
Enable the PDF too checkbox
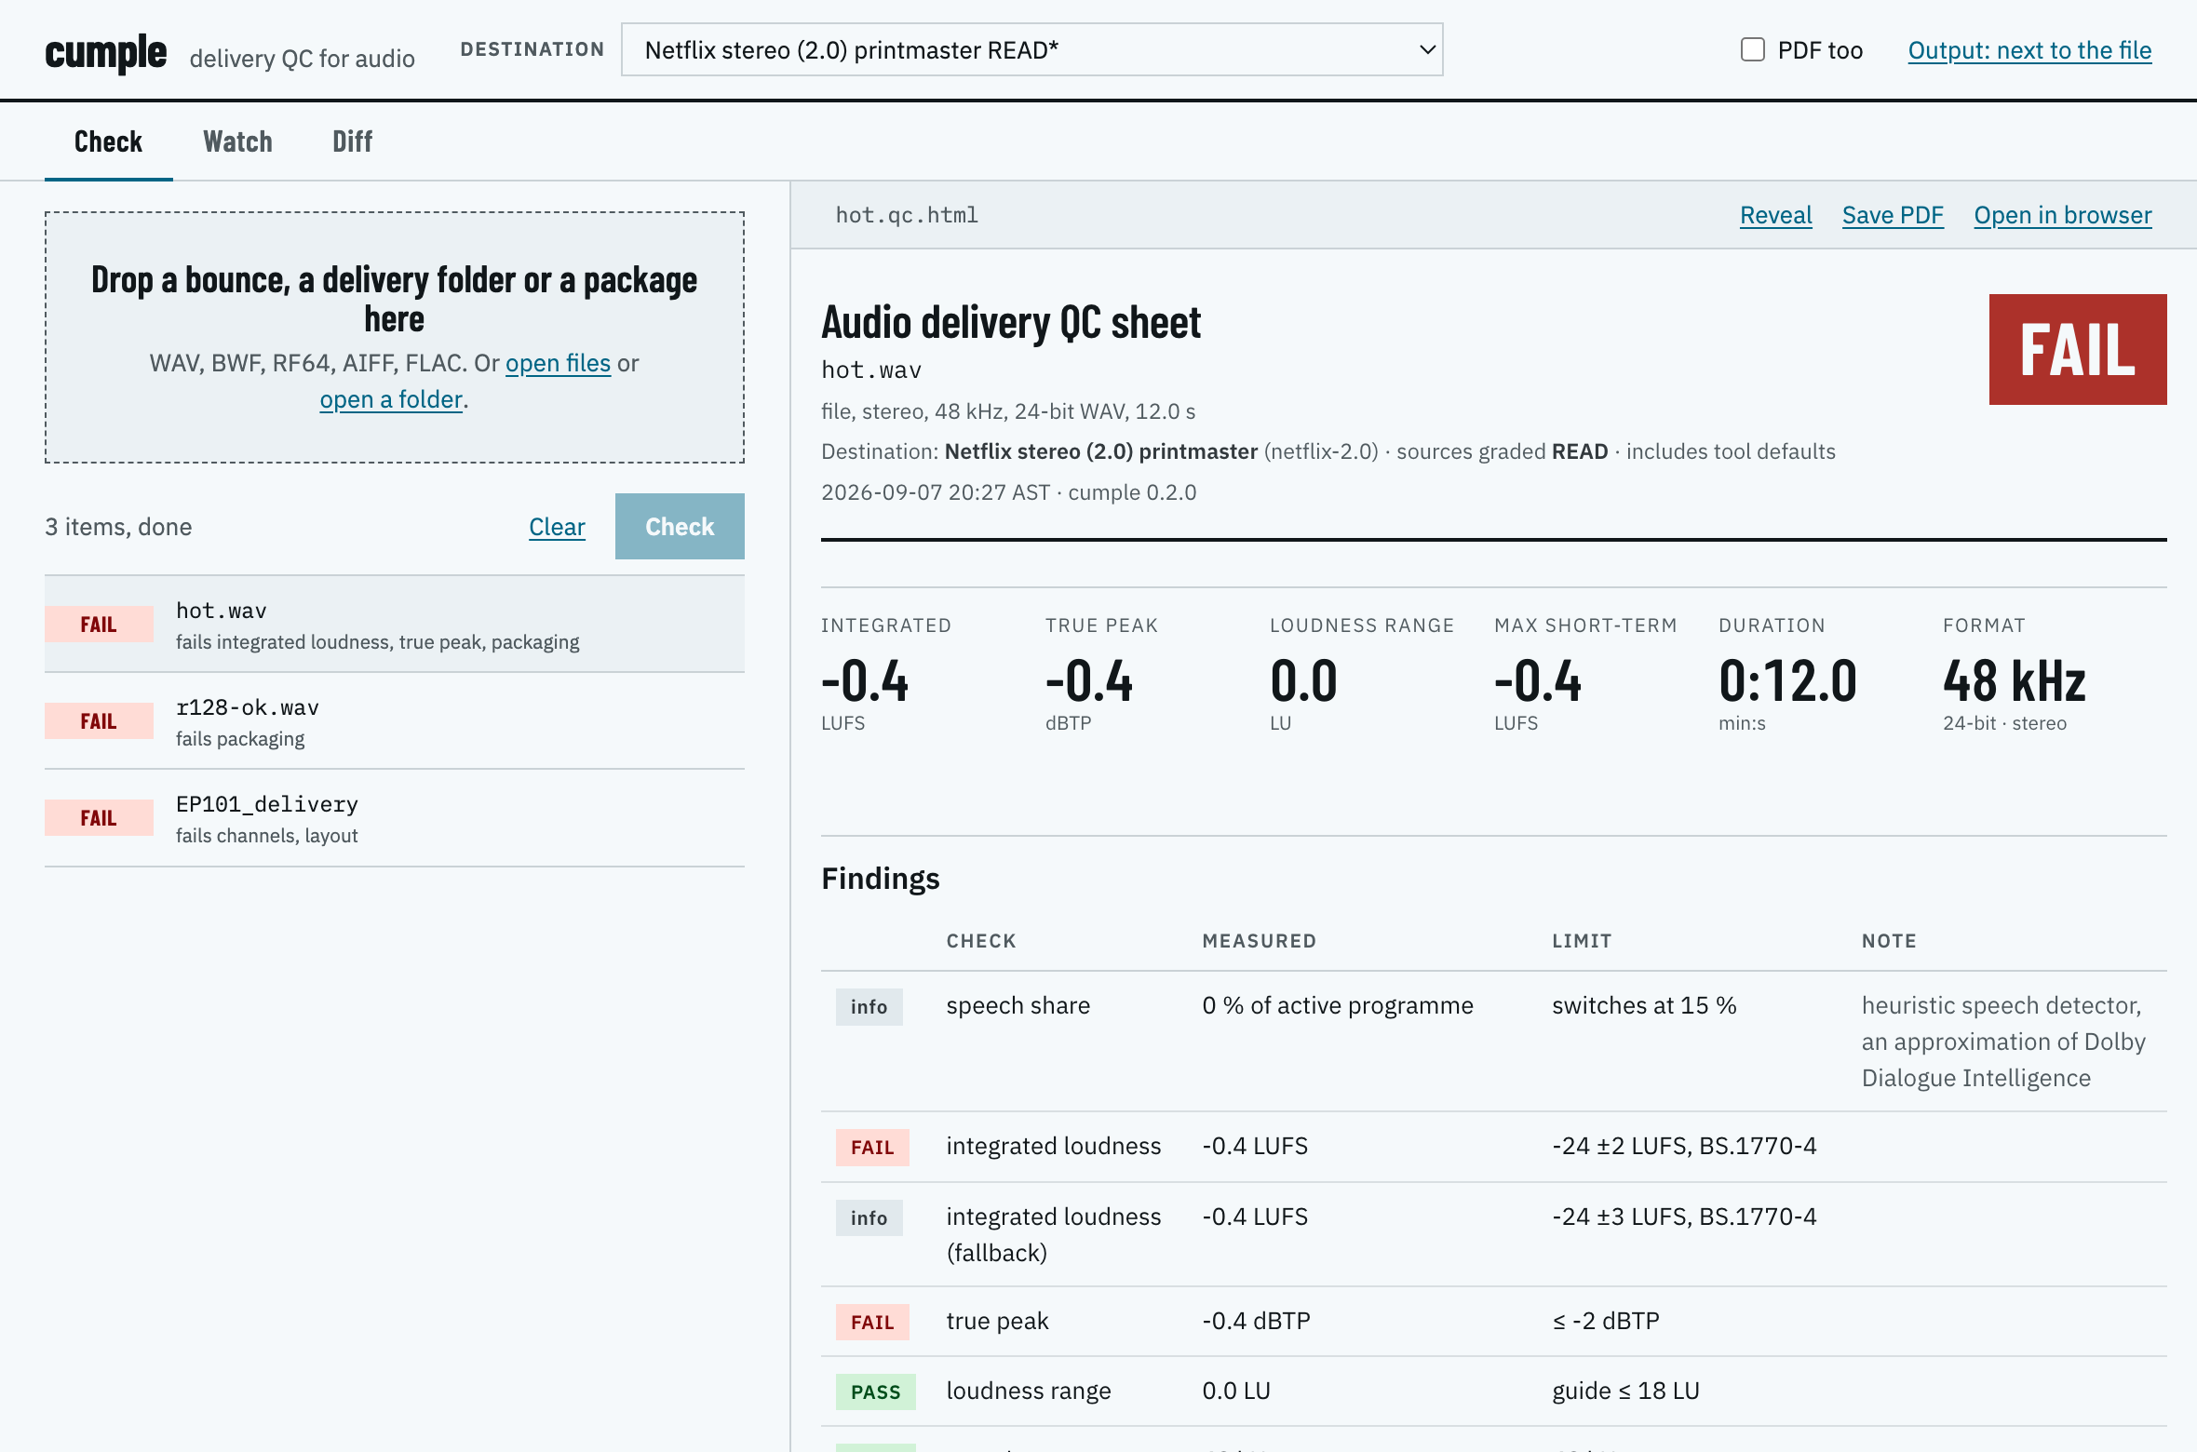1752,49
